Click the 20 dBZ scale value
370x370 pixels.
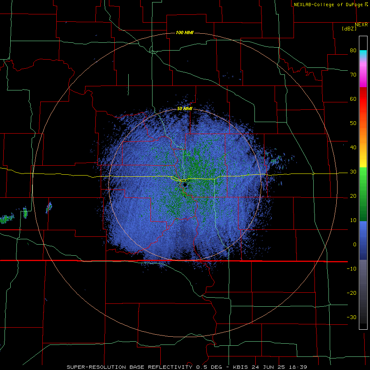click(353, 196)
